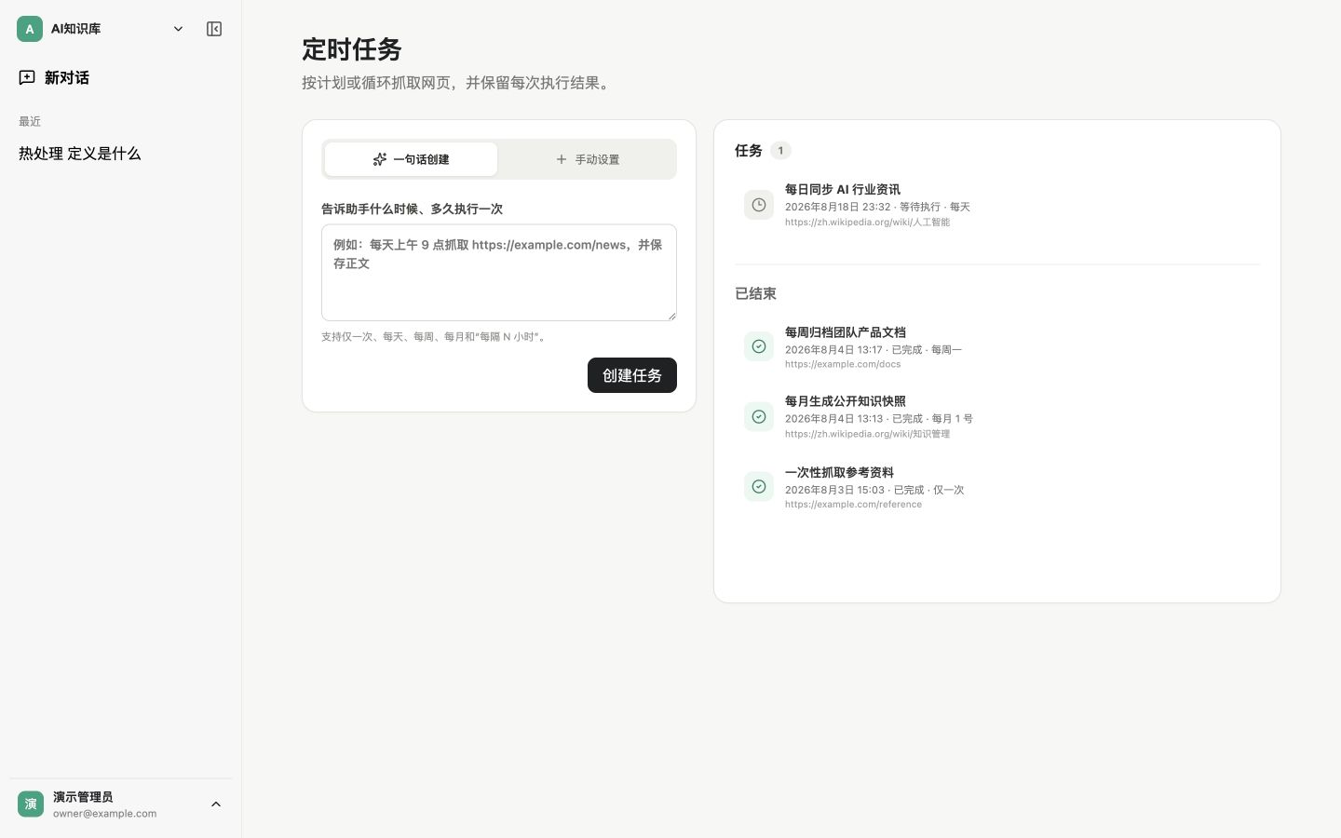
Task: Click the URL https://example.com/docs
Action: coord(843,364)
